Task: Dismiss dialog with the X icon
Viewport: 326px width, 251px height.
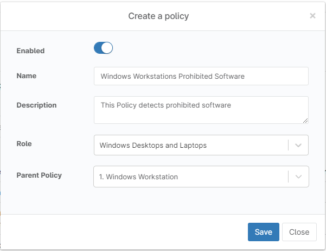Action: point(312,16)
